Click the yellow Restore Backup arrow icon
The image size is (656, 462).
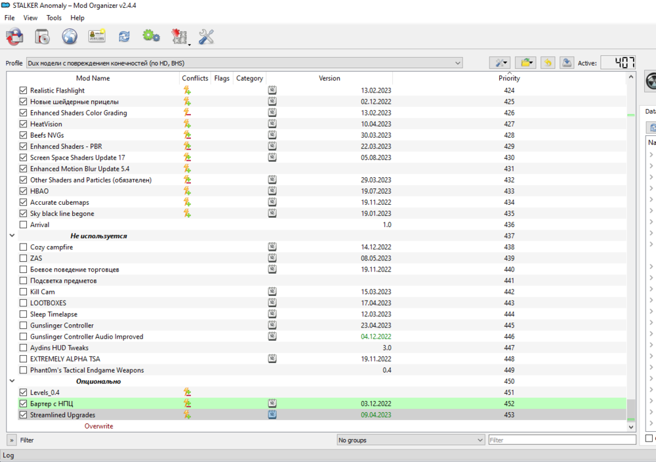click(548, 62)
